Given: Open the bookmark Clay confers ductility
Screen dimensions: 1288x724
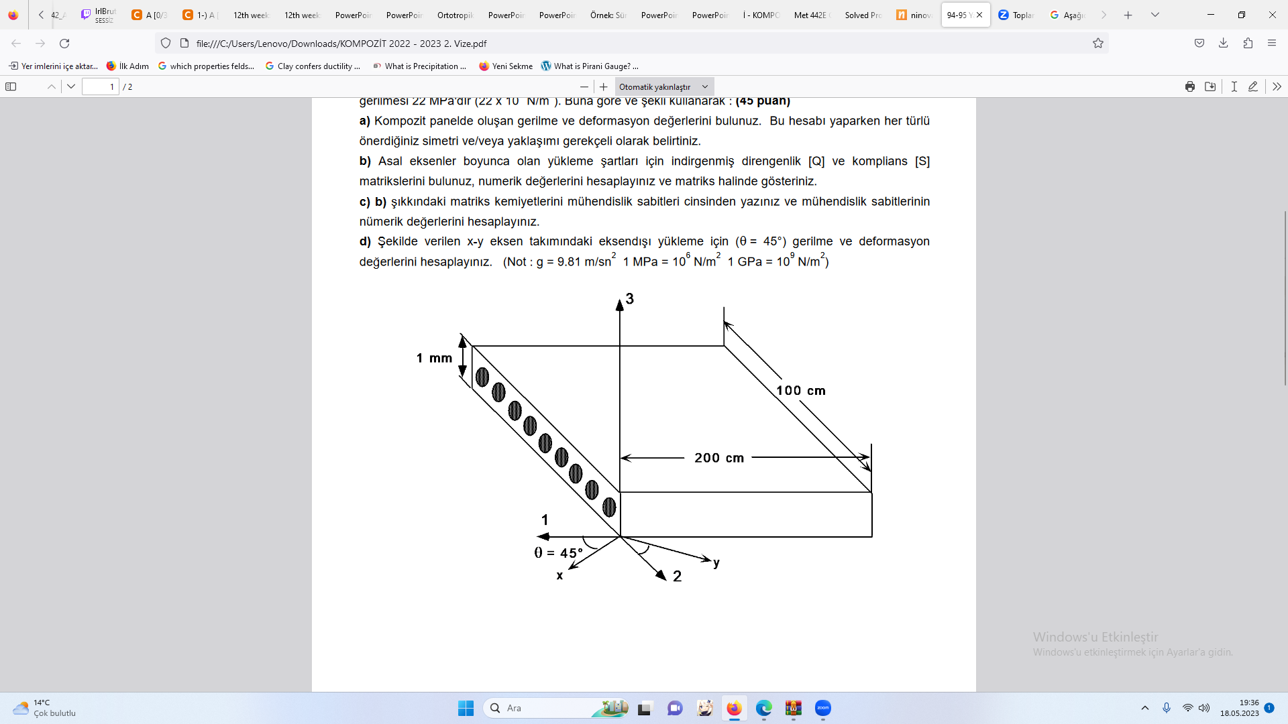Looking at the screenshot, I should 313,66.
